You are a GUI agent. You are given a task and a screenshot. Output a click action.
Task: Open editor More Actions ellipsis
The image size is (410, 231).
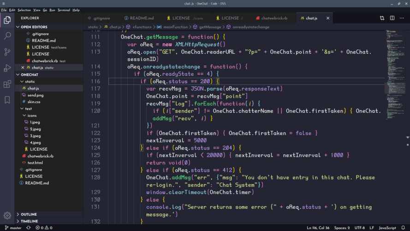point(402,18)
